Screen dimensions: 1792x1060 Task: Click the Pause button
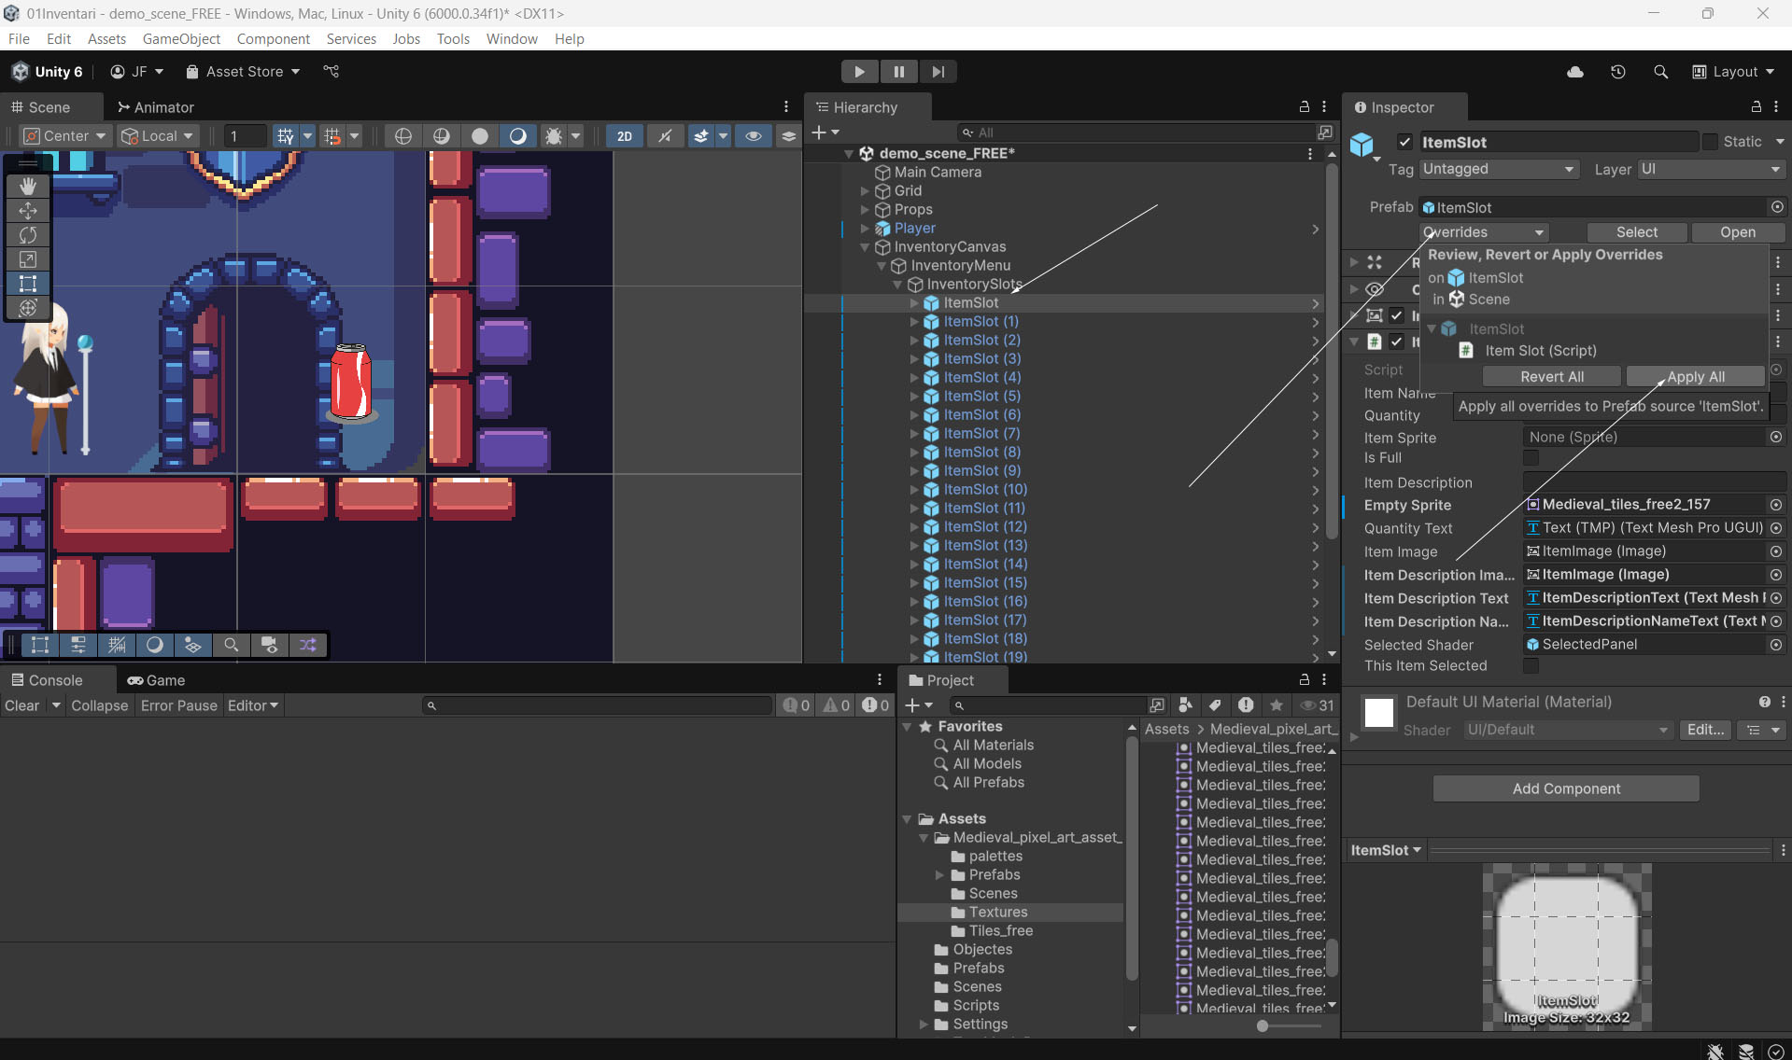[x=898, y=72]
